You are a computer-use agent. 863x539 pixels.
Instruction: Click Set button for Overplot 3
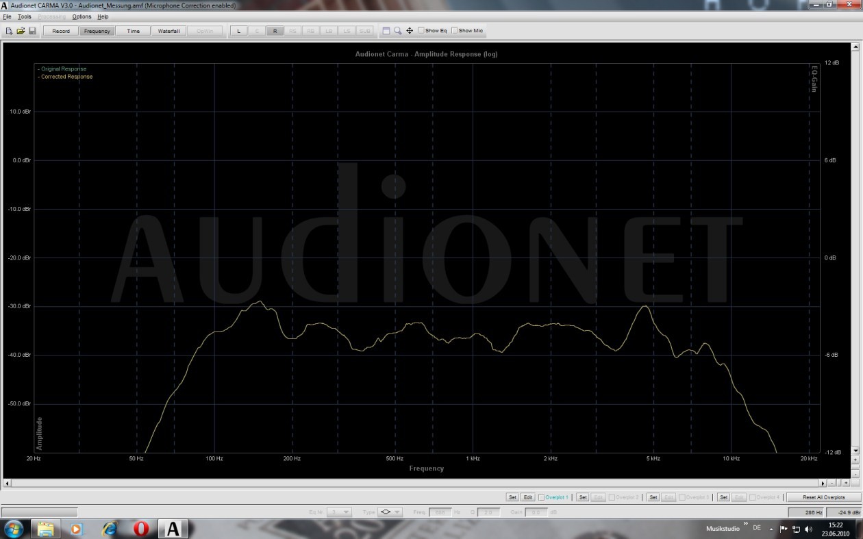tap(653, 497)
